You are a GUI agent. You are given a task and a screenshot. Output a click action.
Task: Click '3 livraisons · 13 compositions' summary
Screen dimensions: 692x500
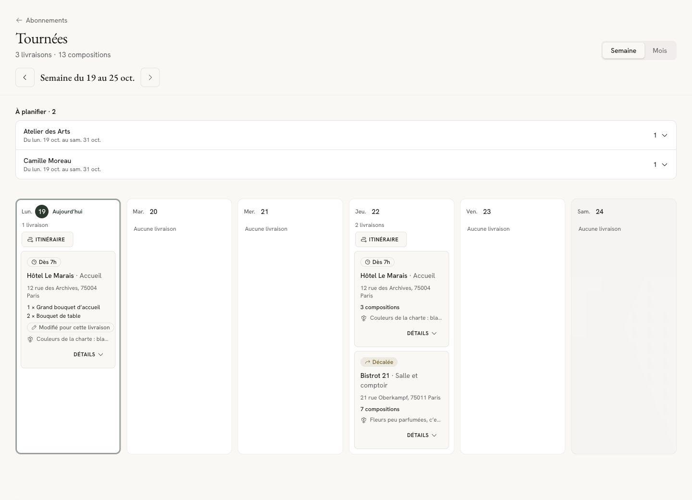coord(63,55)
